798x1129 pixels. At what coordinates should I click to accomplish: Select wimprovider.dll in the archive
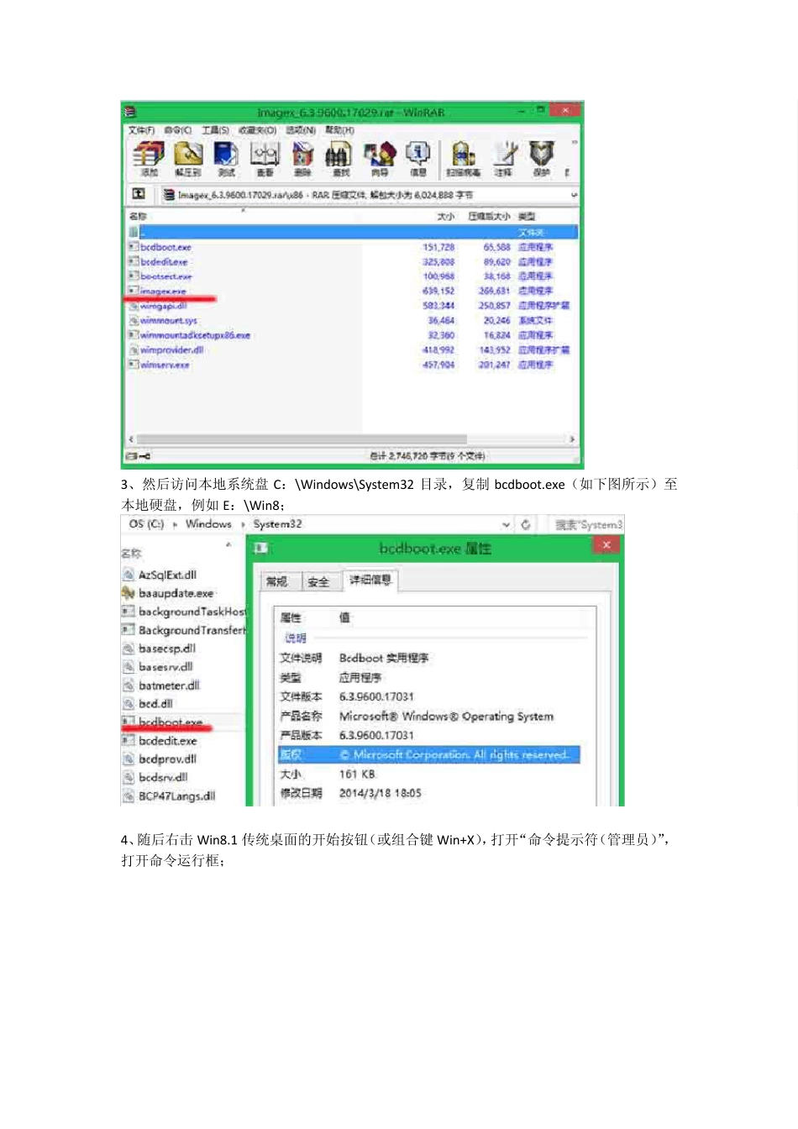coord(172,349)
